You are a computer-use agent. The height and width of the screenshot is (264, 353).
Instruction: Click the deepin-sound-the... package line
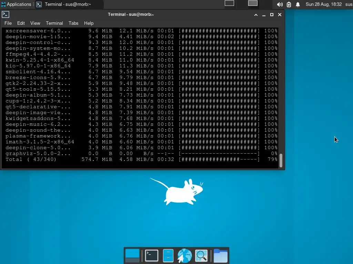(141, 130)
